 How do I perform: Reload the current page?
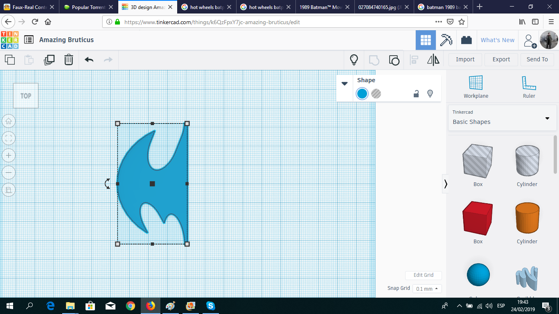coord(35,22)
